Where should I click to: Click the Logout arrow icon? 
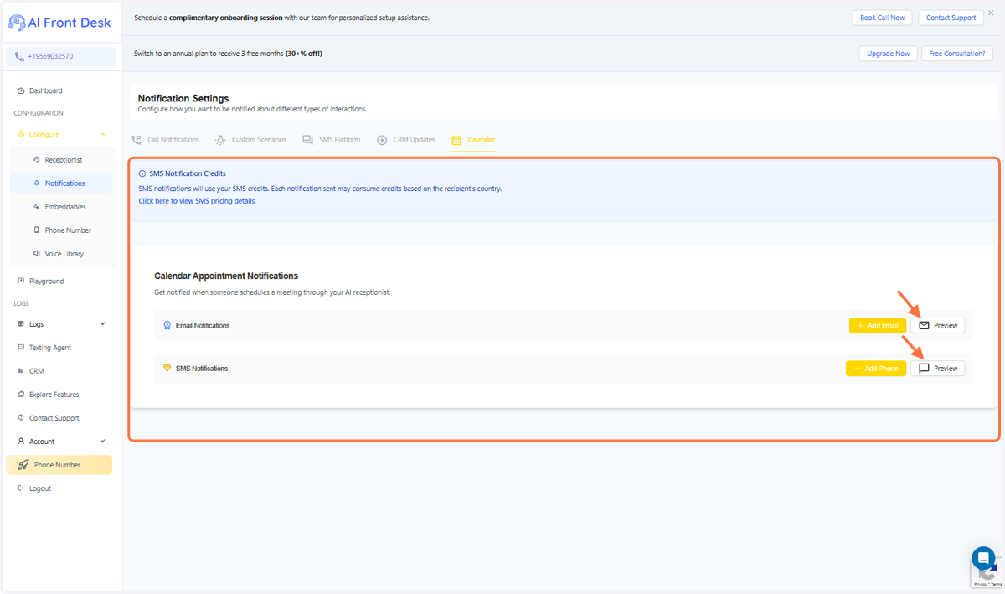21,488
